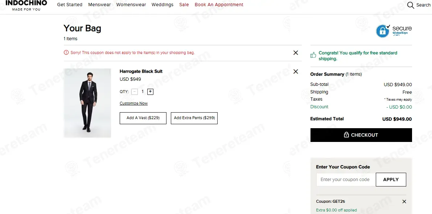Image resolution: width=432 pixels, height=214 pixels.
Task: Click 'Congrats! You qualify for free standard shipping'
Action: tap(358, 55)
